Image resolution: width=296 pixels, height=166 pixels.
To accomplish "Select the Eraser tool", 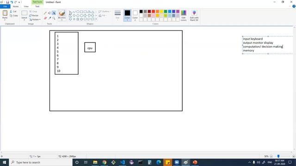I will (x=45, y=18).
